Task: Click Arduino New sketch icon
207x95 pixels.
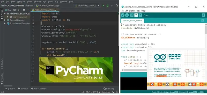Action: coord(132,15)
